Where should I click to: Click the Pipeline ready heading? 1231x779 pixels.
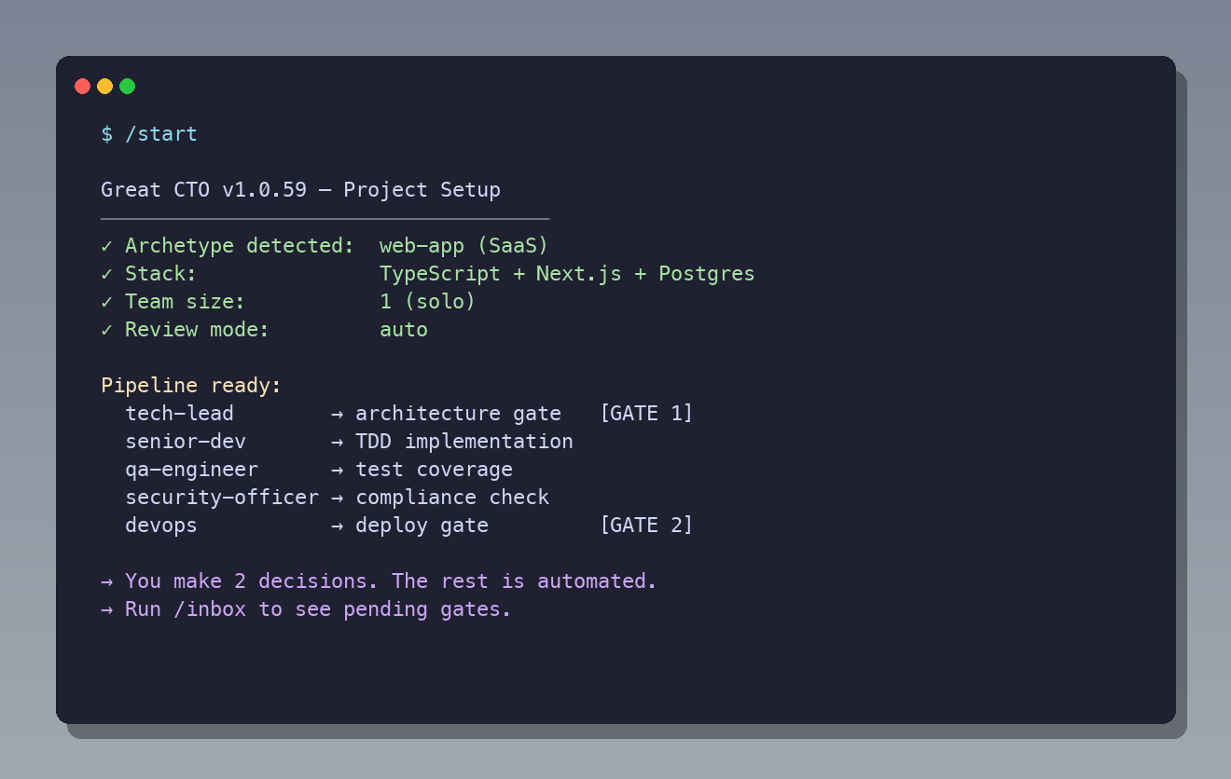191,386
